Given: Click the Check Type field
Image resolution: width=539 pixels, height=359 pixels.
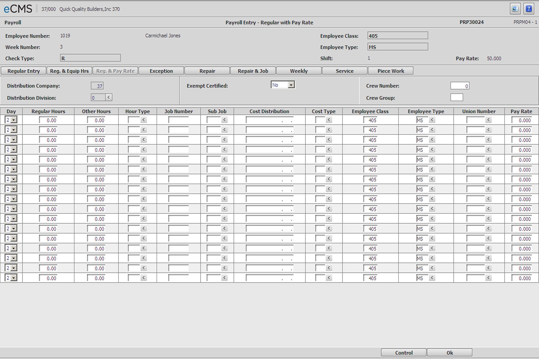Looking at the screenshot, I should coord(90,58).
